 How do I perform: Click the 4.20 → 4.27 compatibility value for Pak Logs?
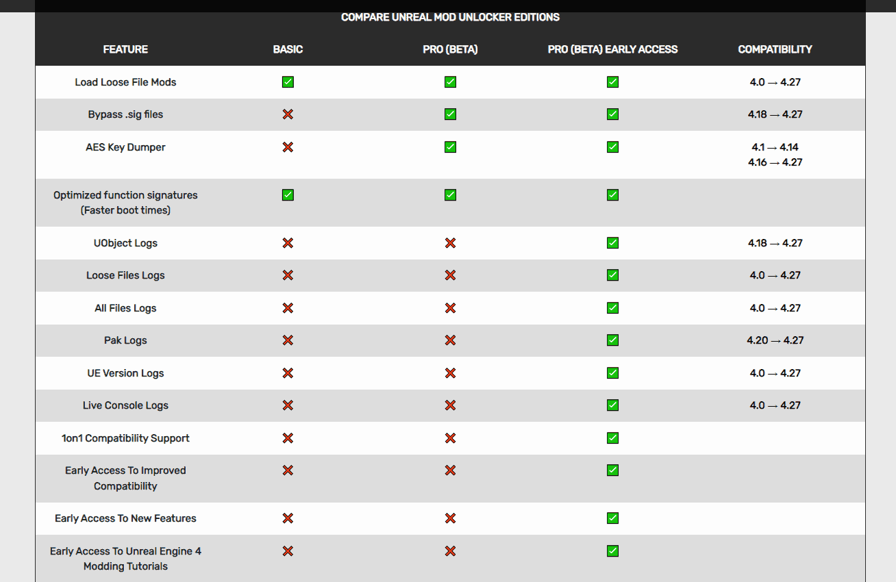[x=775, y=340]
